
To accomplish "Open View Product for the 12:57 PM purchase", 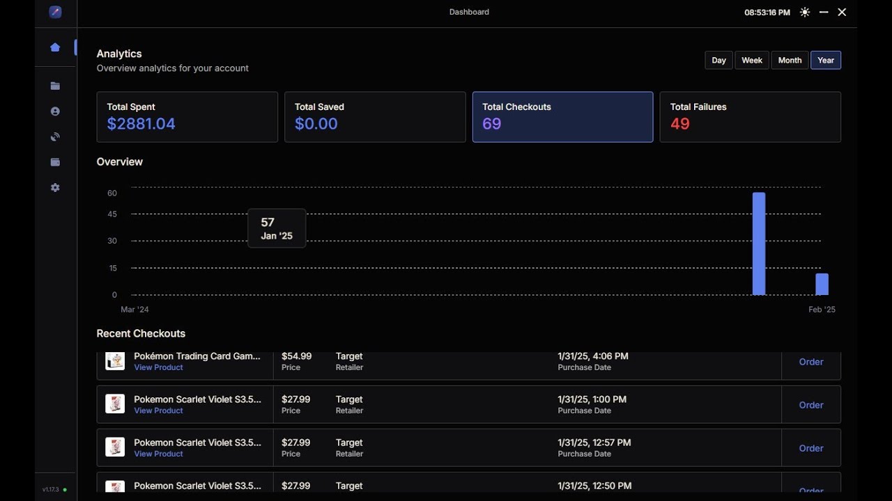I will 159,454.
